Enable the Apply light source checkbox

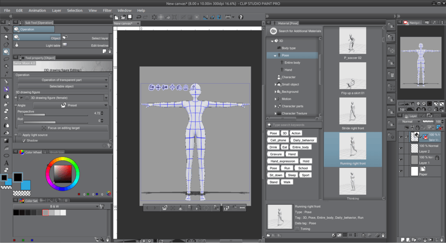click(x=19, y=135)
